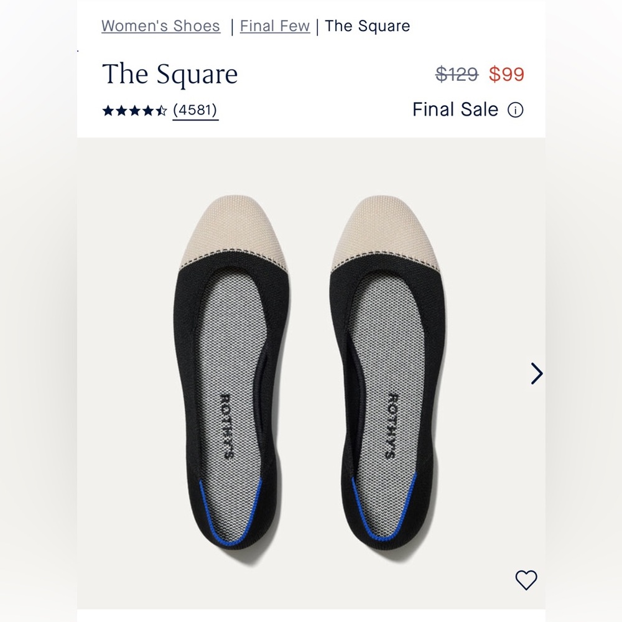
Task: Click the product title The Square
Action: (170, 75)
